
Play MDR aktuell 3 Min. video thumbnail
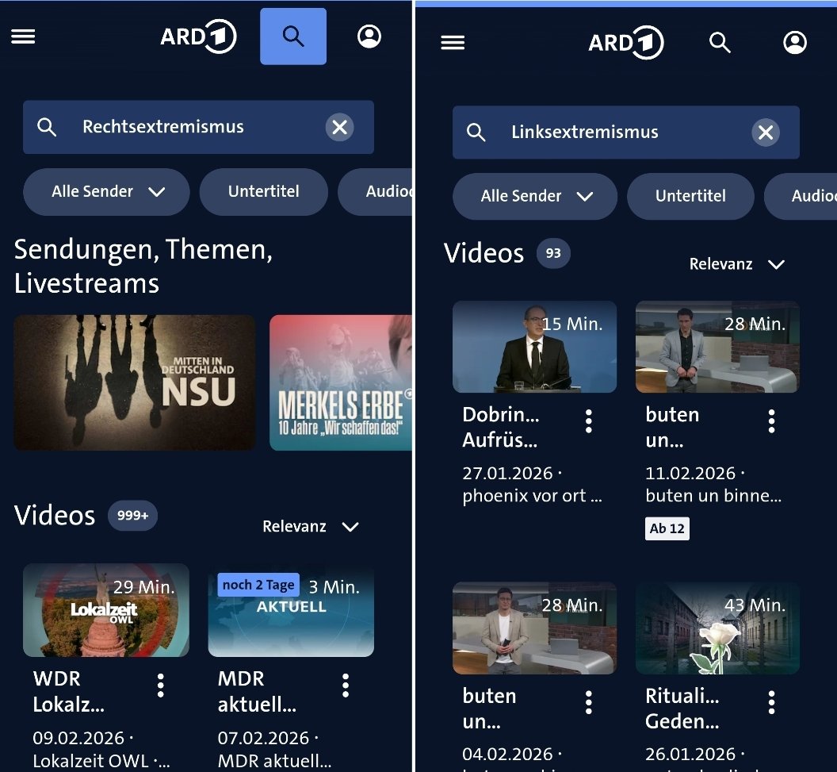click(x=291, y=610)
